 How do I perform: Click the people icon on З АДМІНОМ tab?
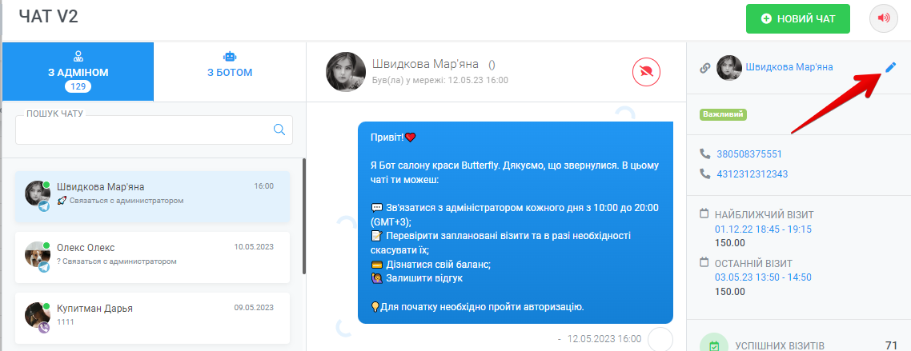[x=78, y=57]
